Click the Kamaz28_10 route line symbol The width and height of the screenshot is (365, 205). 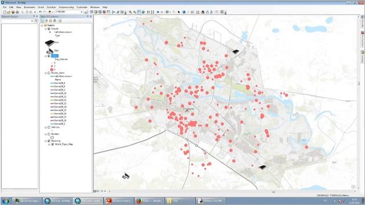click(x=52, y=93)
